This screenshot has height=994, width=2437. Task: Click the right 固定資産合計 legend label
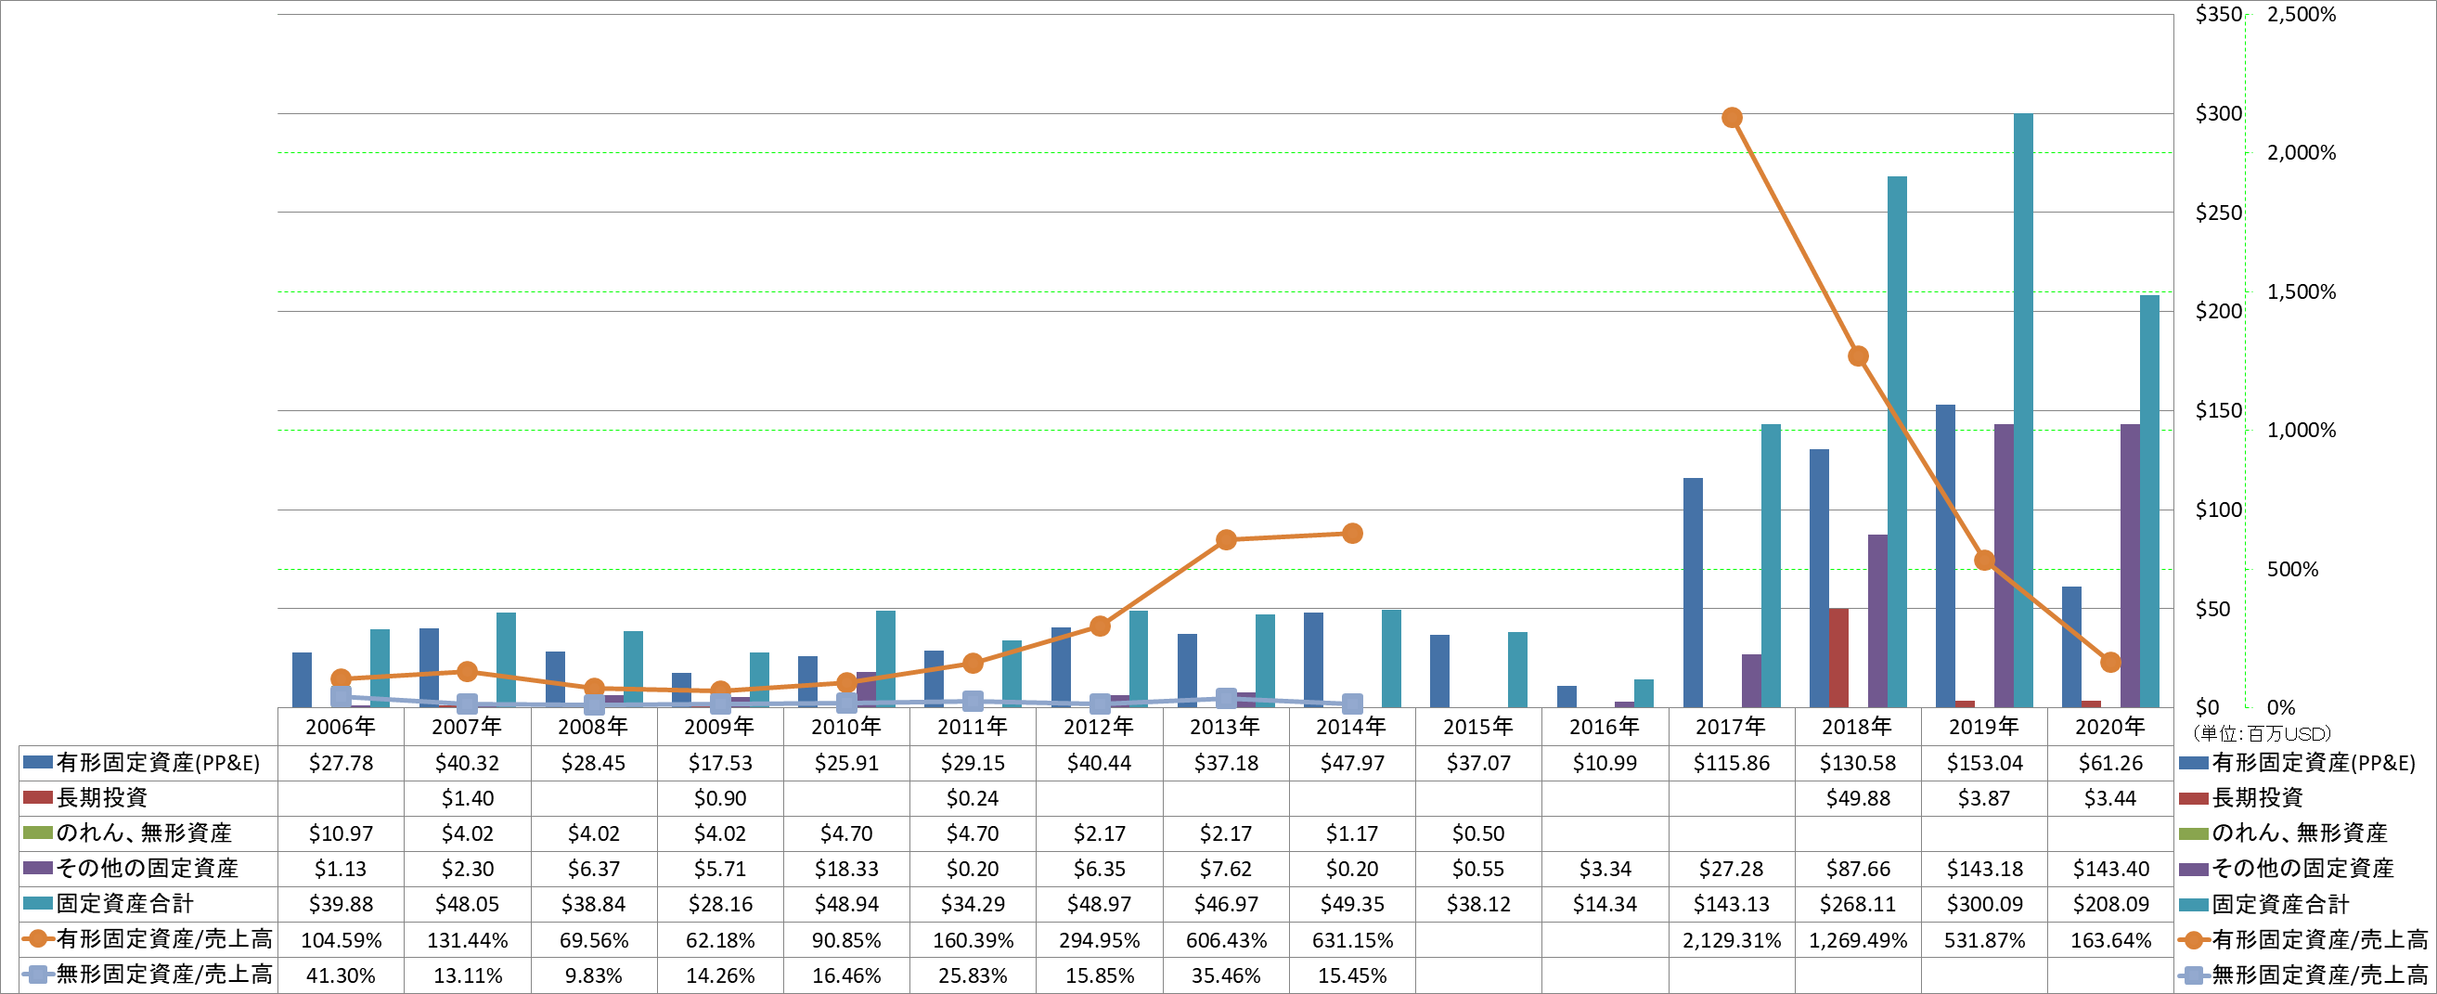(2280, 903)
